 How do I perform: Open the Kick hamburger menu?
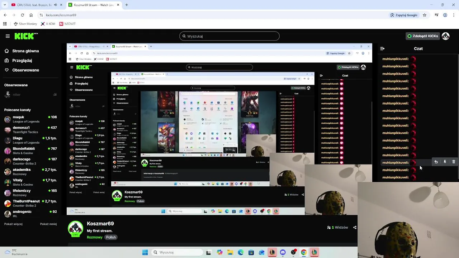click(x=8, y=36)
